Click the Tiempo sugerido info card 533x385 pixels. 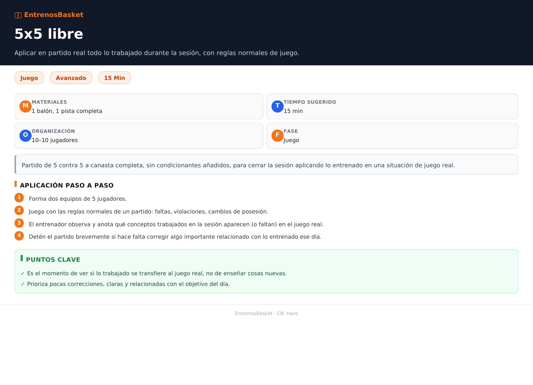392,107
